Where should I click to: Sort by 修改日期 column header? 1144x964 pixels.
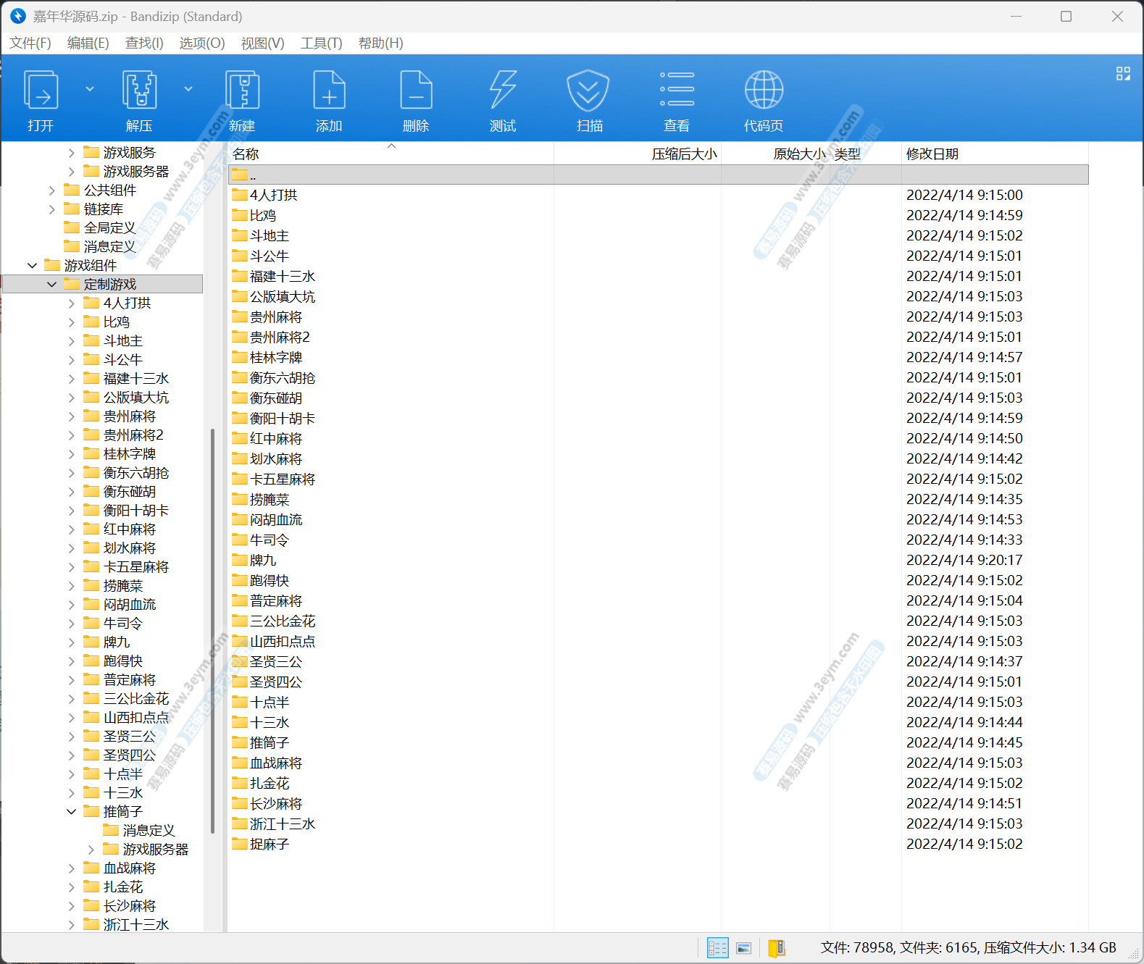tap(932, 154)
